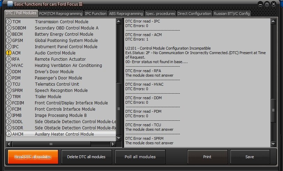Click the arrow icon beside BECM module
Image resolution: width=283 pixels, height=171 pixels.
(9, 34)
